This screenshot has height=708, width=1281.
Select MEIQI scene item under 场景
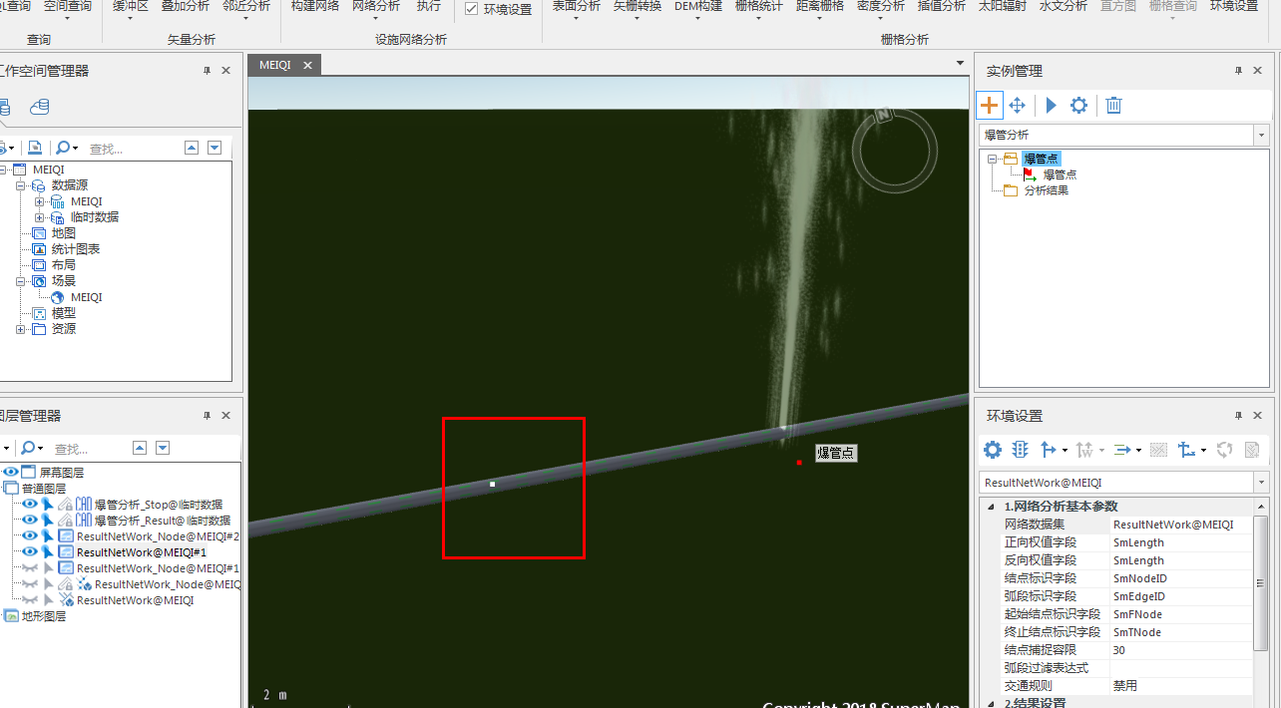(86, 297)
